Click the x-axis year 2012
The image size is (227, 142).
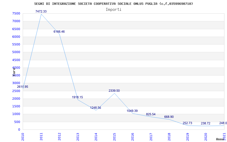coord(59,137)
